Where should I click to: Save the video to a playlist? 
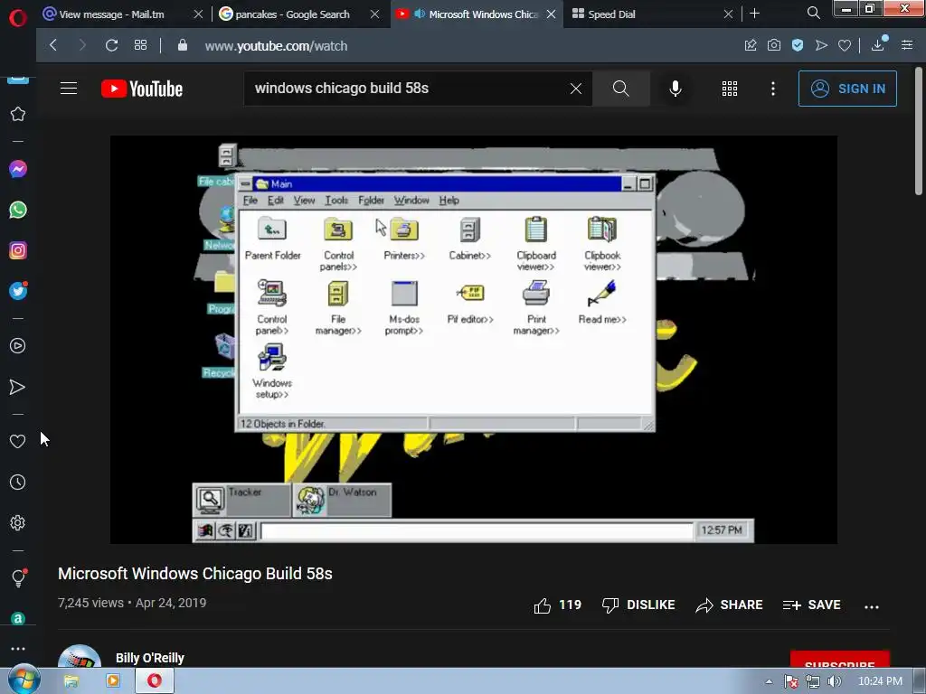point(811,605)
